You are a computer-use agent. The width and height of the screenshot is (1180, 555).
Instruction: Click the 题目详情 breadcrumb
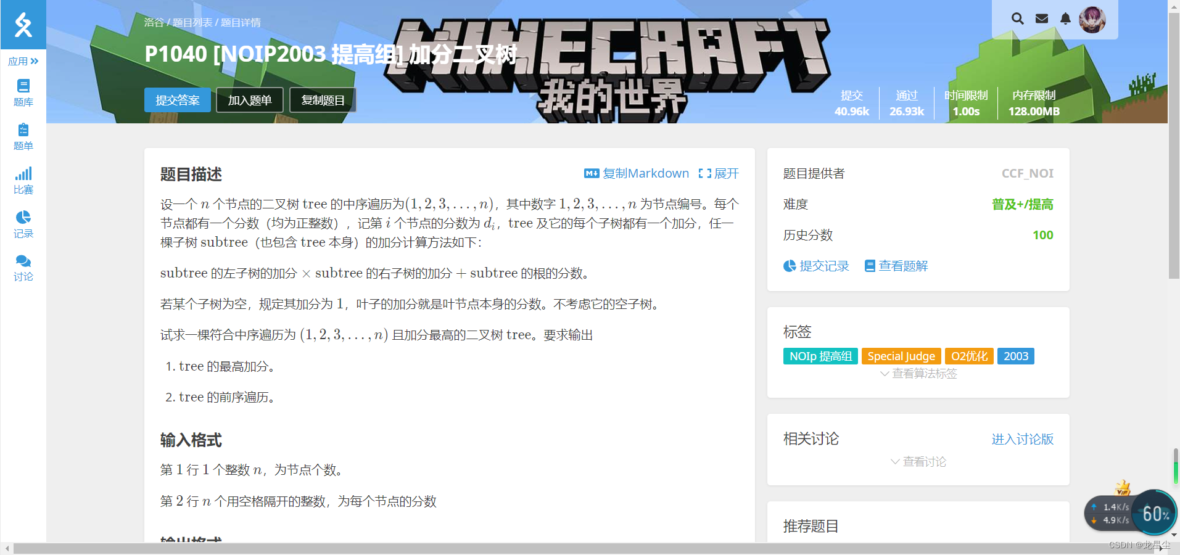[241, 22]
